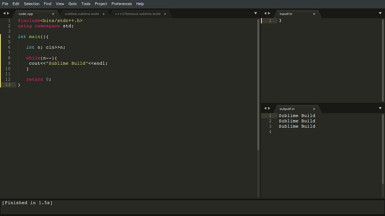Screen dimensions: 385x216
Task: Click the right arrow icon above outputf.in tab
Action: pos(269,108)
